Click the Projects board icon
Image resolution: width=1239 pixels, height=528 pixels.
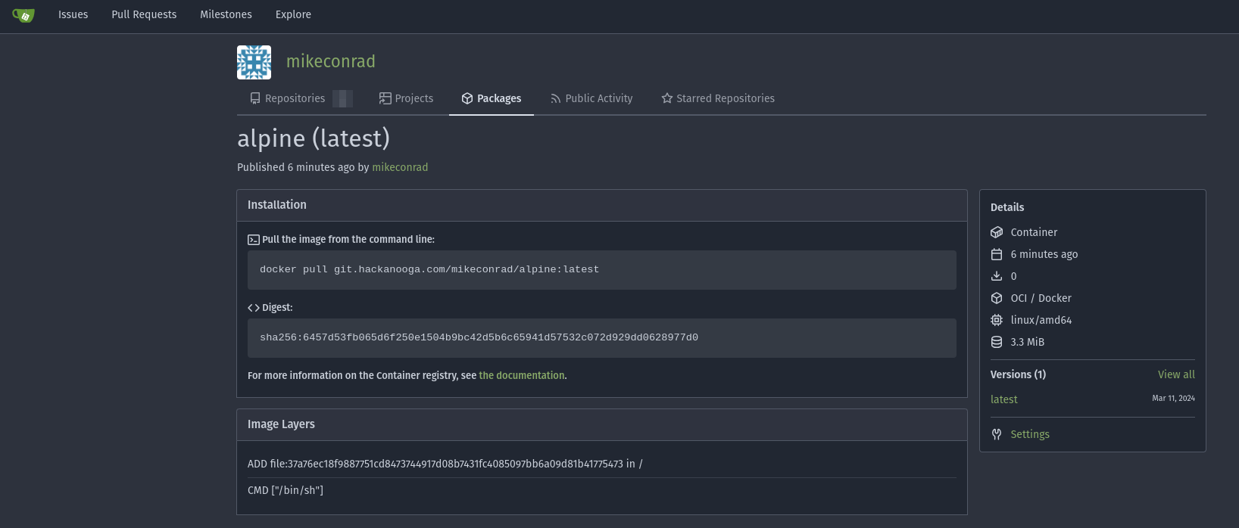point(385,98)
